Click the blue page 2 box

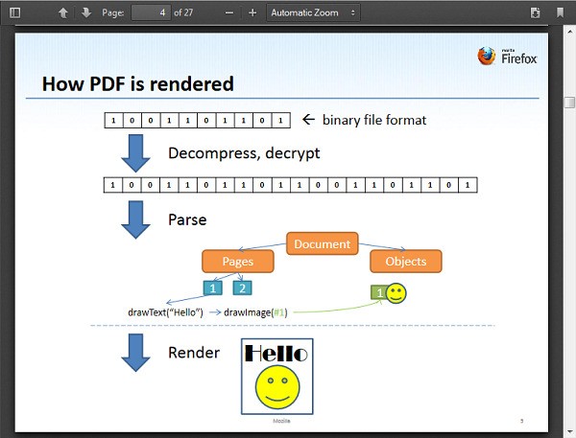tap(243, 288)
